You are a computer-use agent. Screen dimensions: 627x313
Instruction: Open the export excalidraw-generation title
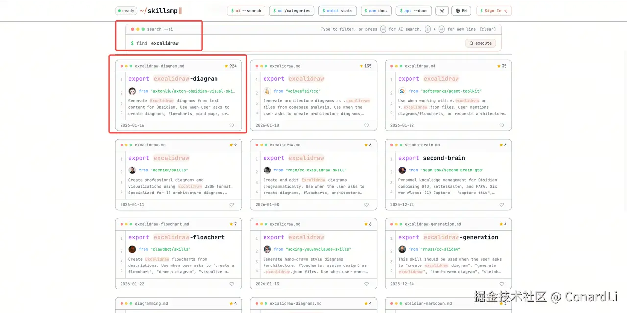pos(448,237)
